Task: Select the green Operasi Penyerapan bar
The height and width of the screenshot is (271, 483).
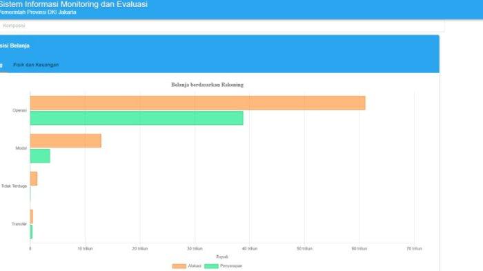Action: (137, 118)
